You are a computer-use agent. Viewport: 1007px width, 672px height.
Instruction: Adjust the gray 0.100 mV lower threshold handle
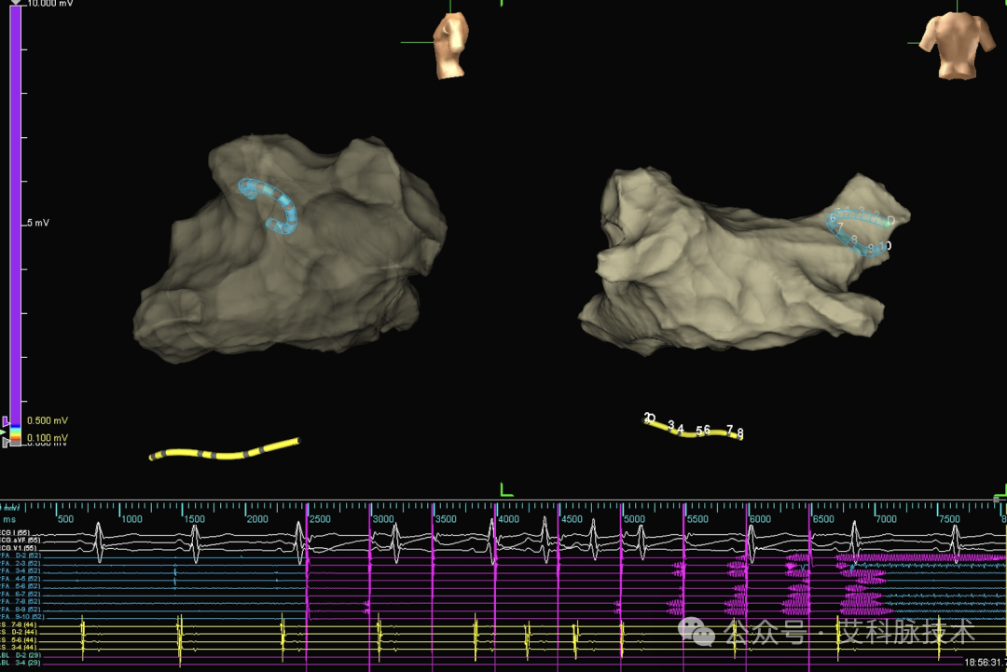click(6, 442)
